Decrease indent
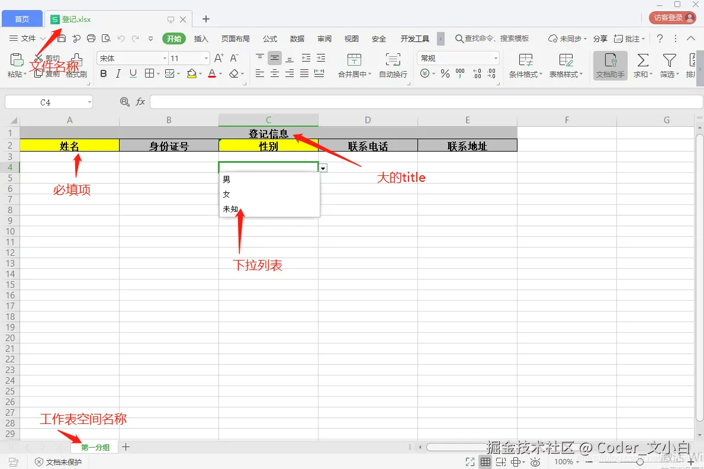704x469 pixels. tap(306, 58)
